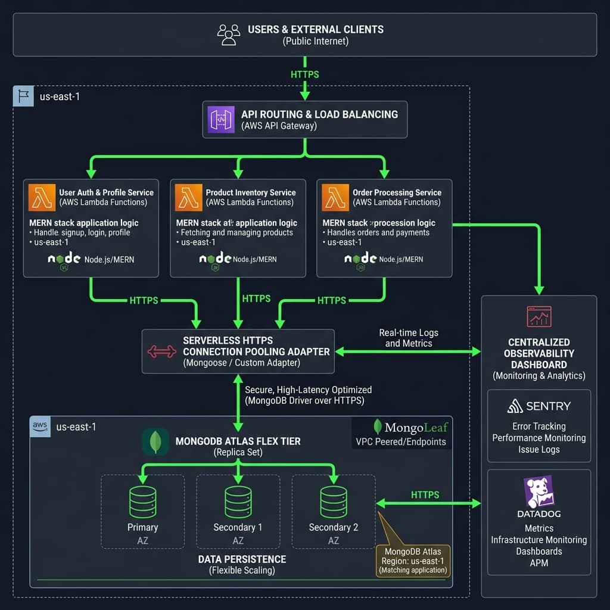Click the region flag icon beside us-east-1
The image size is (610, 610).
[x=23, y=96]
